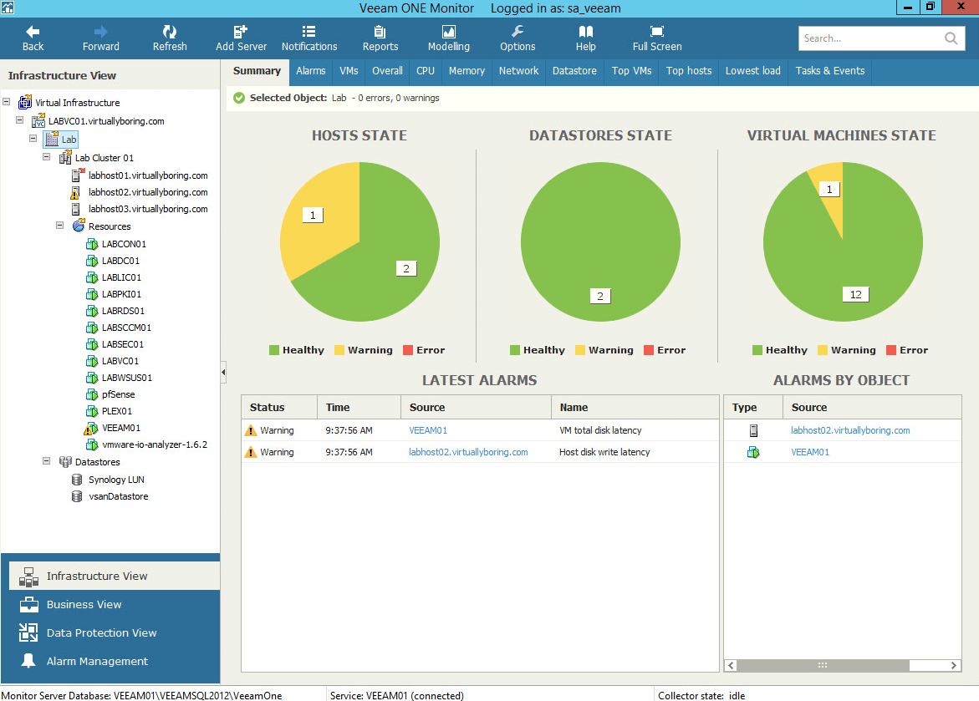979x701 pixels.
Task: Select the pfSense VM in the tree
Action: (118, 394)
